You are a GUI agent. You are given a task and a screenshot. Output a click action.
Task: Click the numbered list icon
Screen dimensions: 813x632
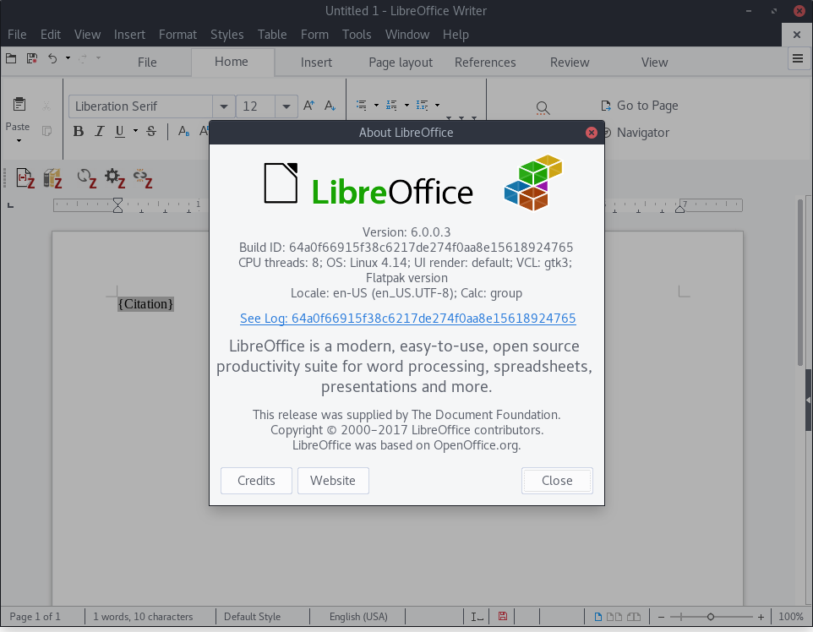(x=391, y=106)
